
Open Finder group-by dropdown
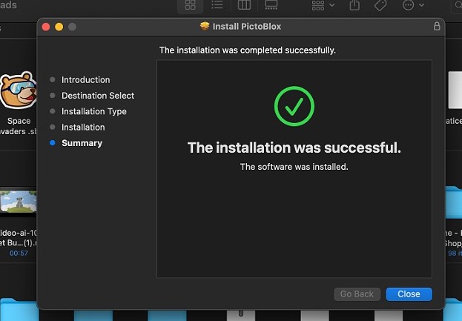pos(323,5)
